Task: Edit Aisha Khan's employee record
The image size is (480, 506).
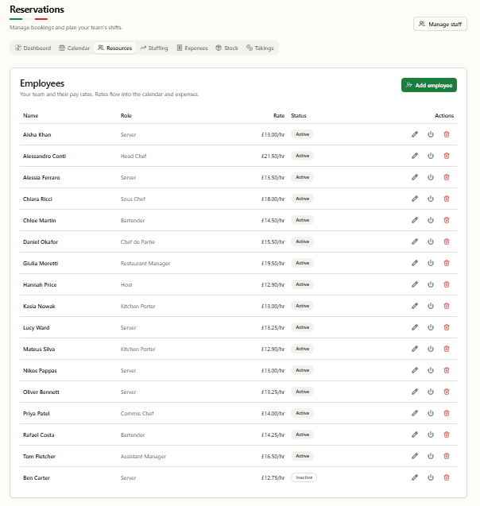Action: 415,134
